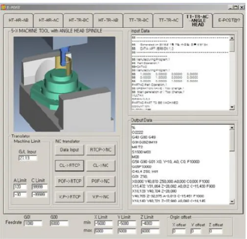
Task: Click the Input Data scroll down arrow
Action: [232, 107]
